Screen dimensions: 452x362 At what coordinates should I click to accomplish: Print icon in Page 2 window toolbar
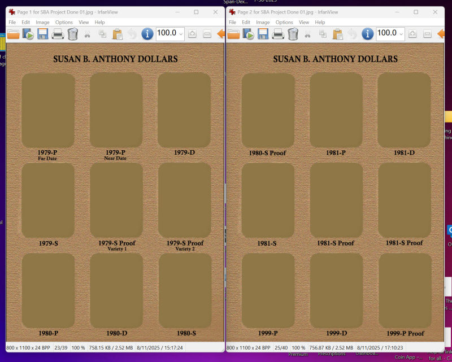coord(278,34)
